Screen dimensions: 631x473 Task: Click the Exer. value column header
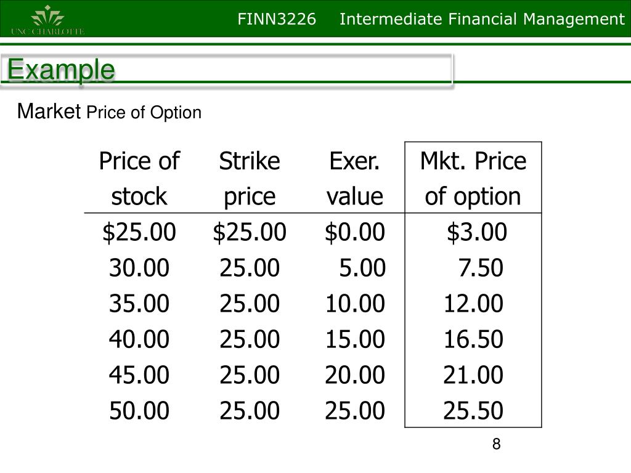[354, 178]
